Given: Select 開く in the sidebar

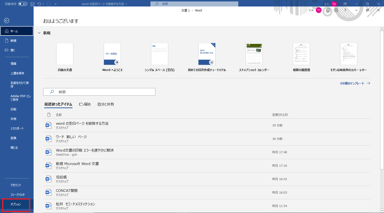Looking at the screenshot, I should [17, 50].
